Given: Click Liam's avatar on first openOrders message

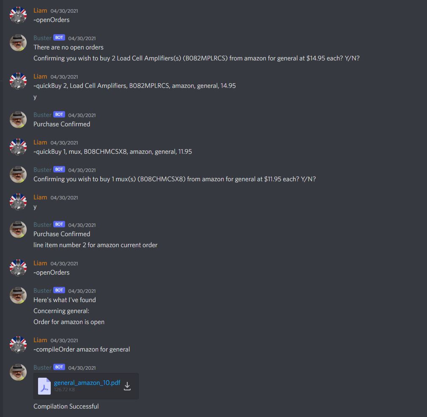Looking at the screenshot, I should coord(18,15).
